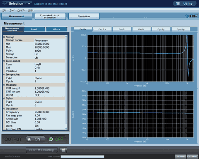Show the Cp-Rp graph tab

tap(161, 29)
